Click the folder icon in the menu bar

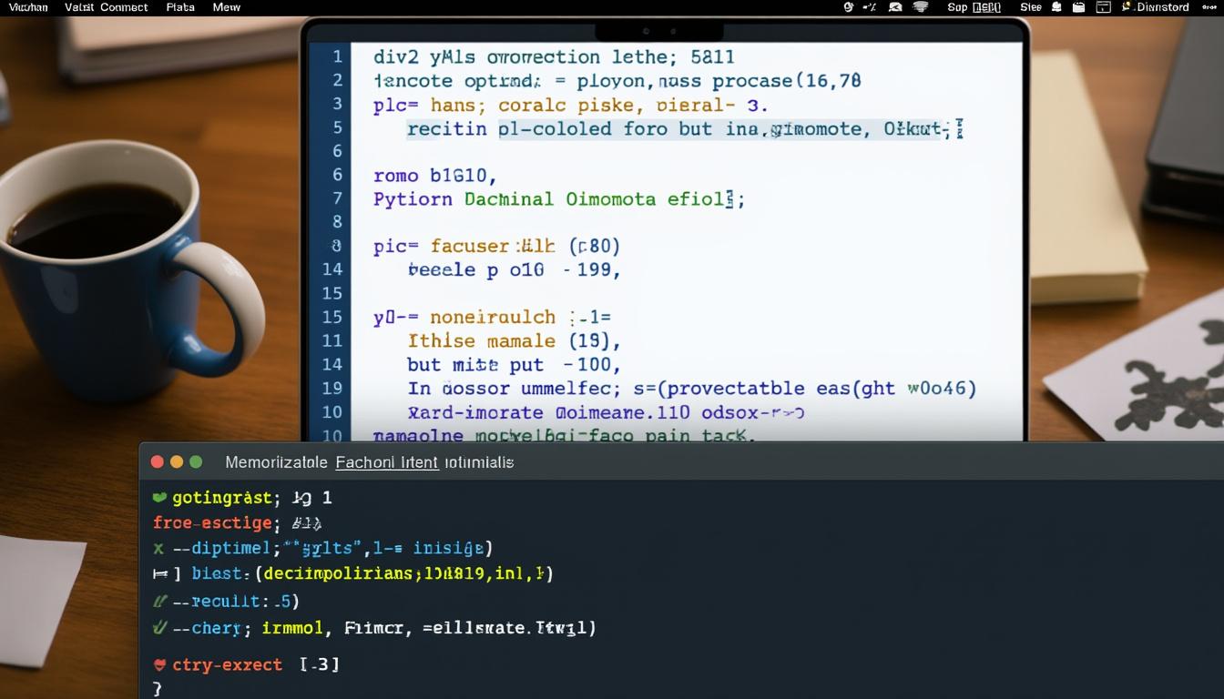1076,6
